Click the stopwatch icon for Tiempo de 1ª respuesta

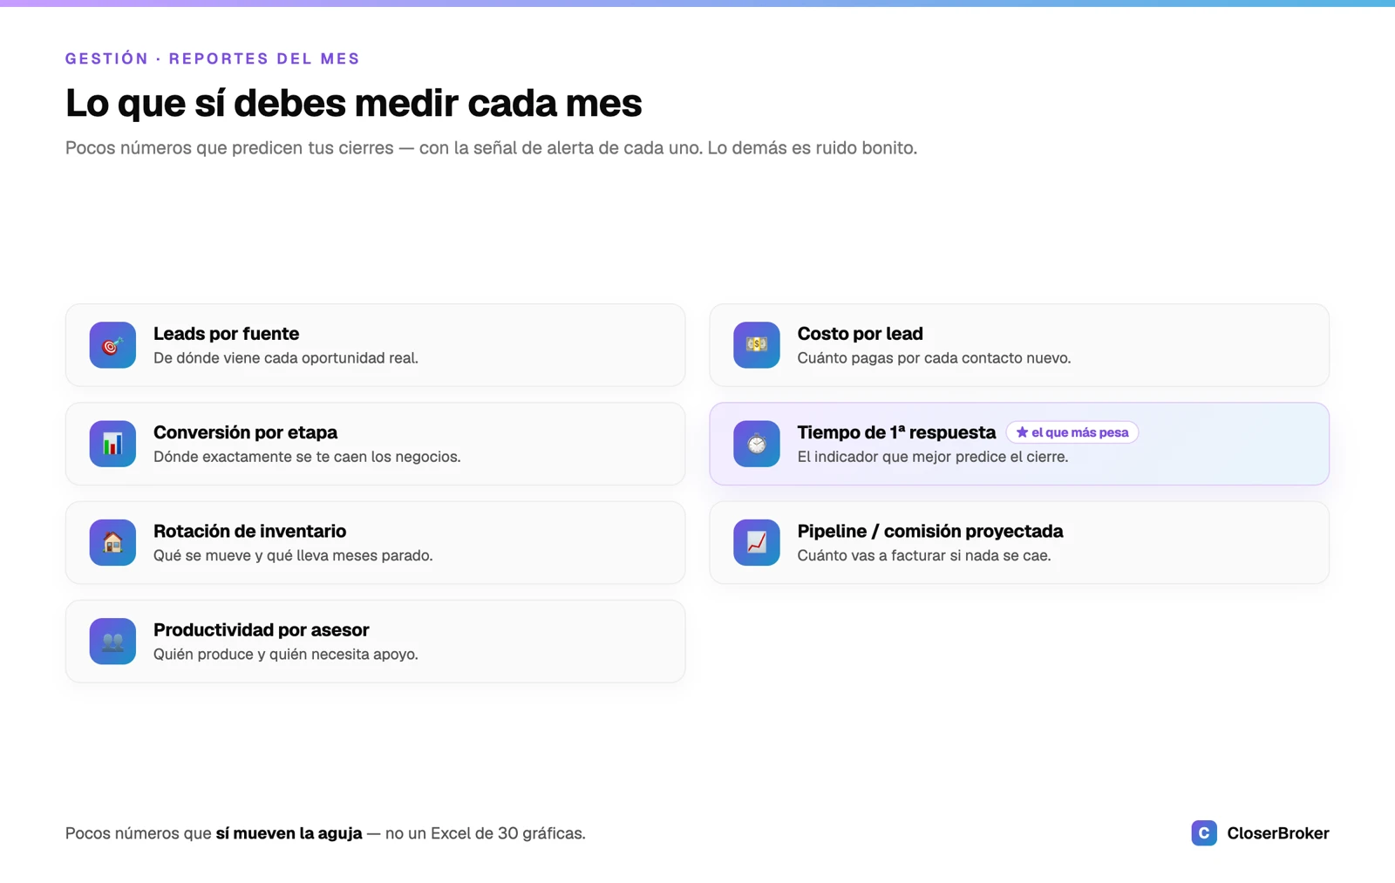click(757, 444)
